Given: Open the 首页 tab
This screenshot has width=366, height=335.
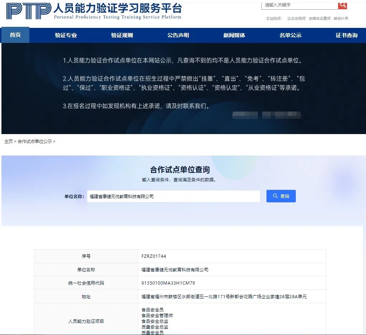Looking at the screenshot, I should pos(15,35).
